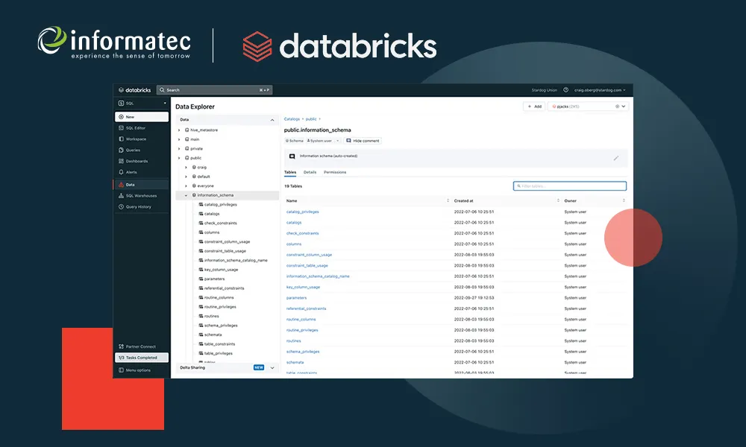Switch to the Details tab
The image size is (746, 447).
pyautogui.click(x=310, y=172)
